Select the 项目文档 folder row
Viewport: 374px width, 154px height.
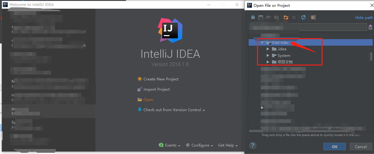[x=311, y=62]
